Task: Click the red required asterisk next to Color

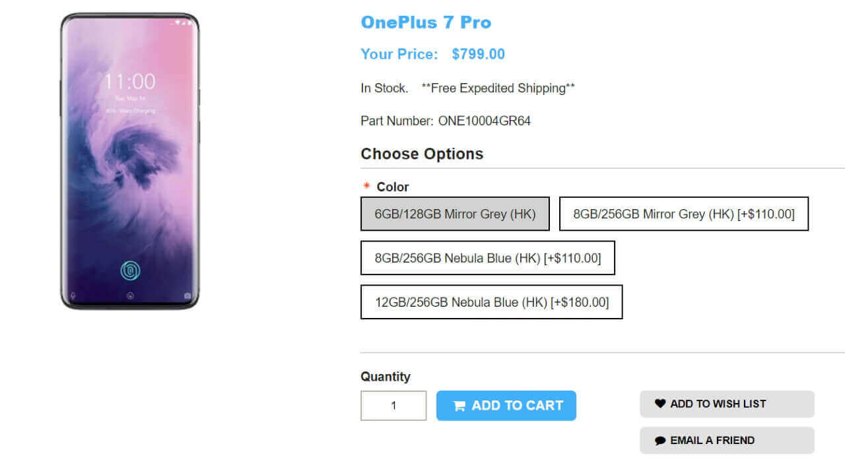Action: (x=366, y=187)
